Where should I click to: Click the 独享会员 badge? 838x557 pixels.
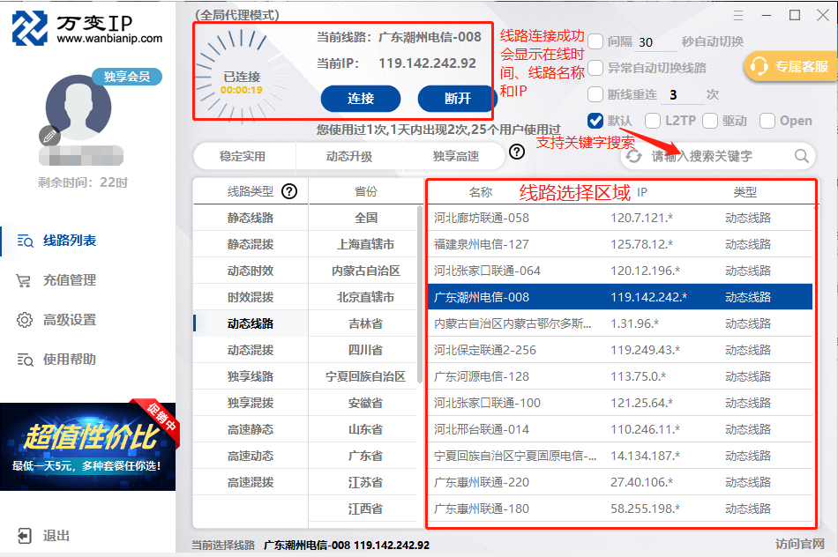pyautogui.click(x=127, y=77)
